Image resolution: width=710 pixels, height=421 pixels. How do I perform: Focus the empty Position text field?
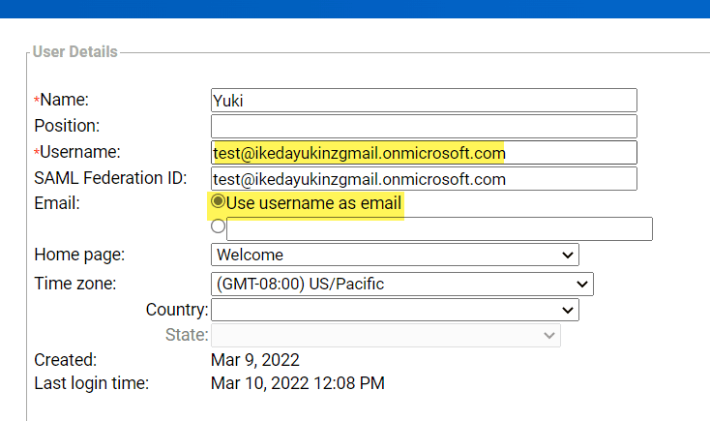(x=424, y=126)
